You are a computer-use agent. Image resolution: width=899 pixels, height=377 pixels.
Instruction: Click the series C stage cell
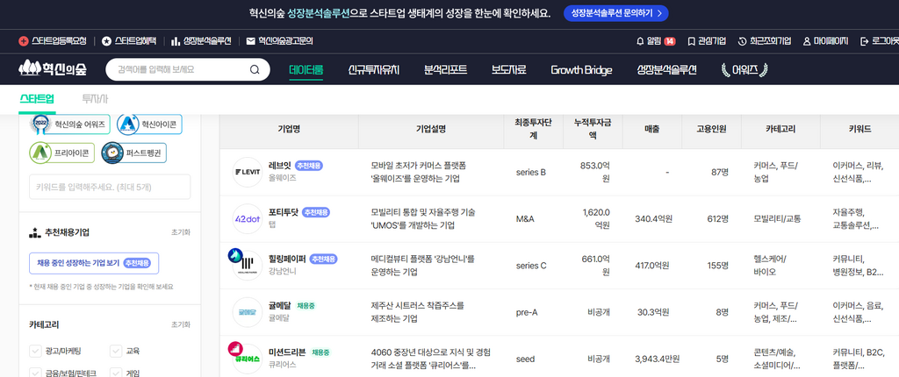click(x=531, y=266)
